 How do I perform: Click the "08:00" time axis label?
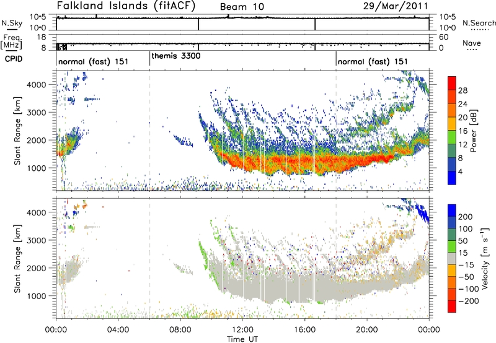tap(180, 330)
